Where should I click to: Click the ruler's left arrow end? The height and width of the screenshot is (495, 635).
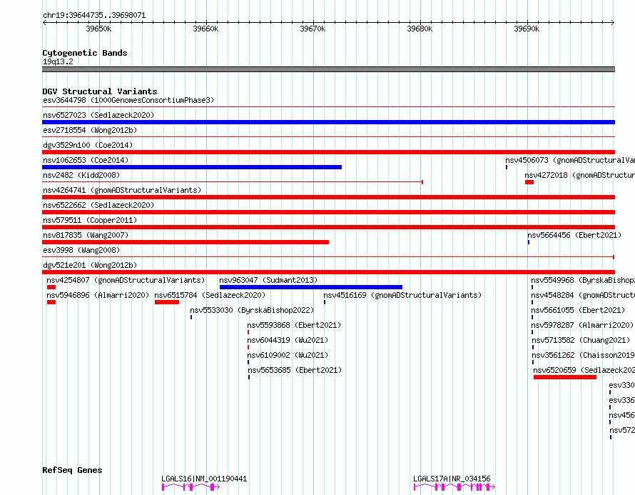tap(44, 22)
